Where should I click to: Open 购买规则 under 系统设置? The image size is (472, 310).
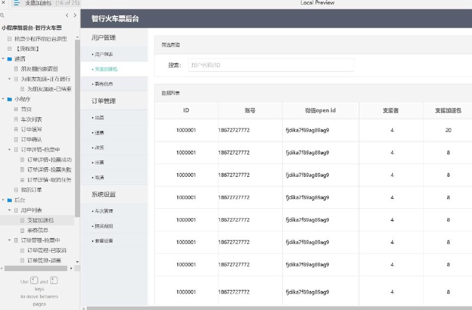114,226
